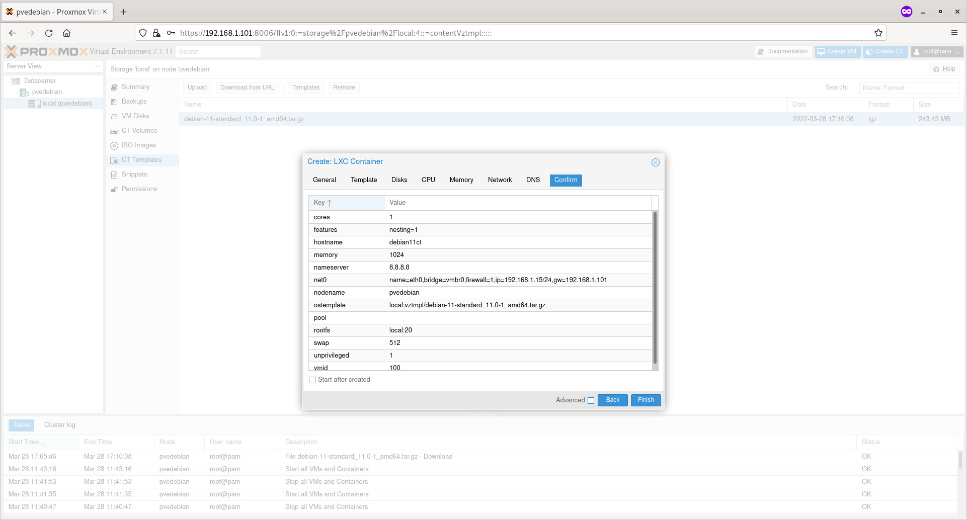Click the Create VM button

click(x=838, y=52)
